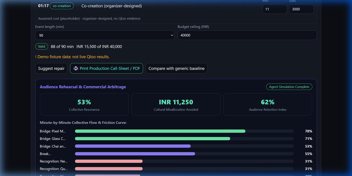Image resolution: width=352 pixels, height=176 pixels.
Task: Click the 'Event length (min)' label
Action: (50, 27)
